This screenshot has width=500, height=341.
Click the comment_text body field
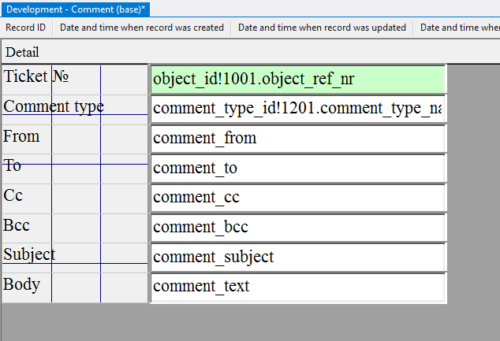click(x=297, y=287)
